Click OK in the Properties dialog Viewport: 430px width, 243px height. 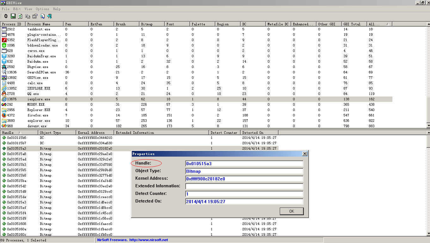(x=292, y=211)
